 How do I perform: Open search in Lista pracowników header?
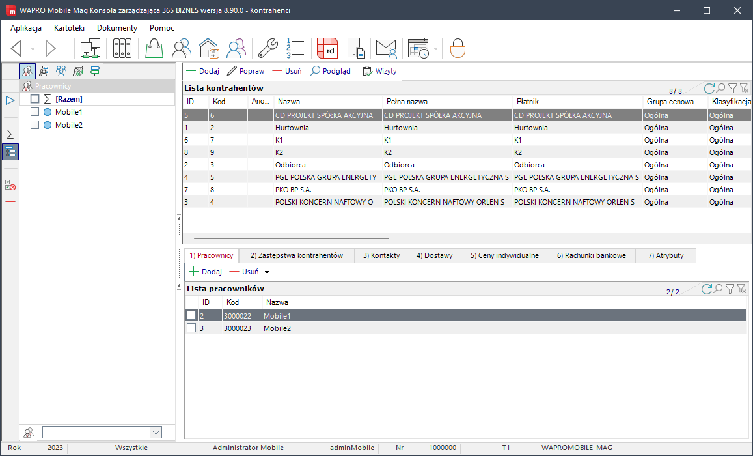718,289
